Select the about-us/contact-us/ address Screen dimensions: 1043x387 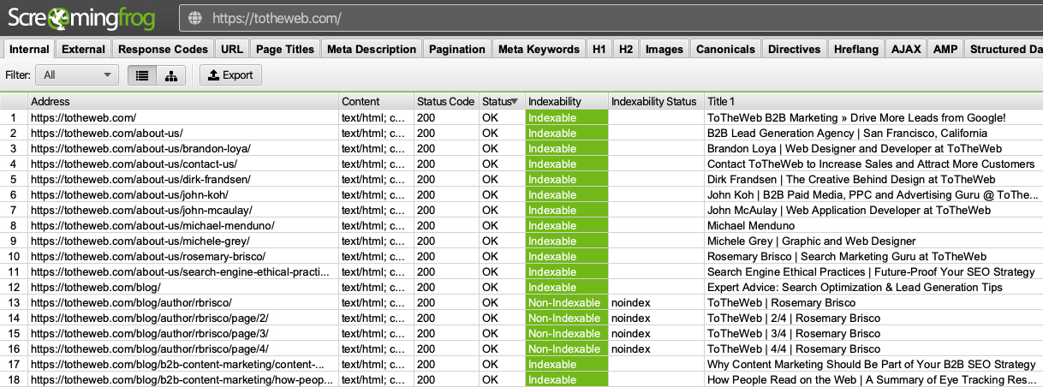click(x=183, y=164)
